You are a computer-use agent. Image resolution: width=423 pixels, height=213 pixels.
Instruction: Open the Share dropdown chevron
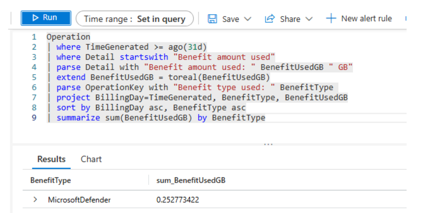click(x=309, y=19)
